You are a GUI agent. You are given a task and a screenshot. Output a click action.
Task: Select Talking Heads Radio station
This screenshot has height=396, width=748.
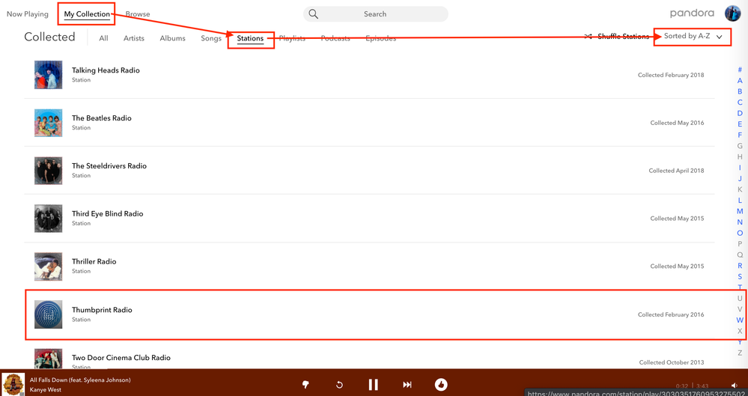[x=106, y=70]
